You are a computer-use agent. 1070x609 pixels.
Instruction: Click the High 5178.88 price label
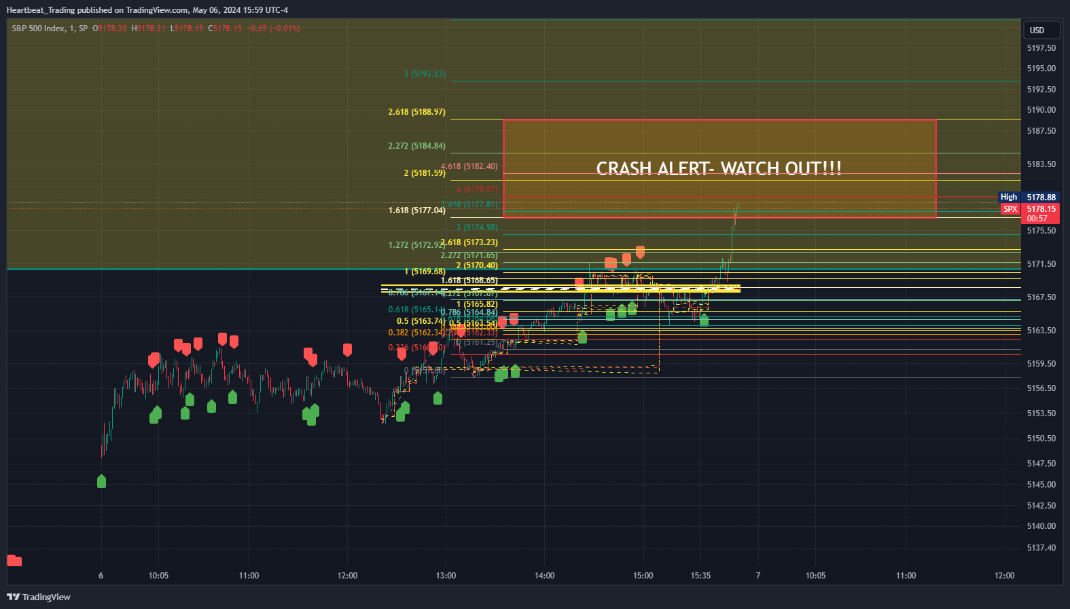tap(1029, 197)
